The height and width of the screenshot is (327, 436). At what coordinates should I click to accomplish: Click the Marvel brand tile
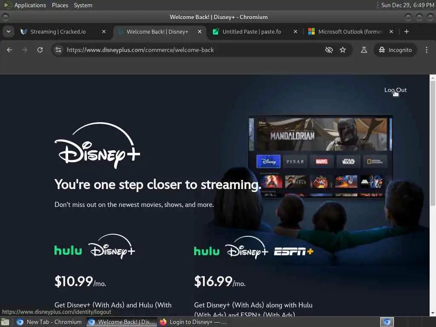pos(322,161)
